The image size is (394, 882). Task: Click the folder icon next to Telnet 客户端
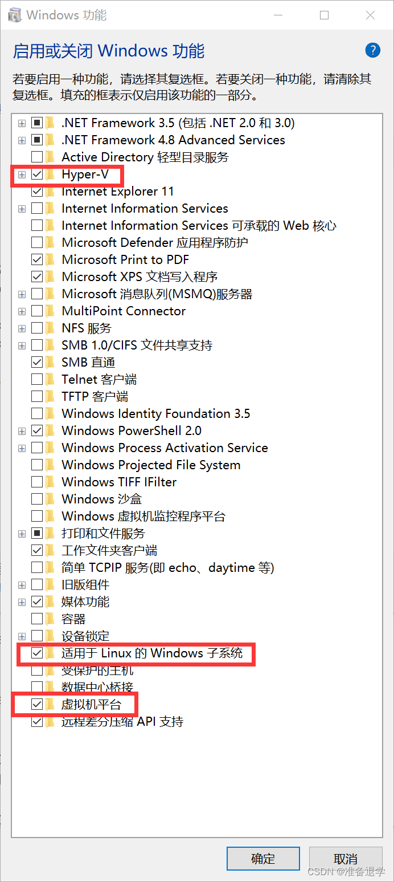50,379
